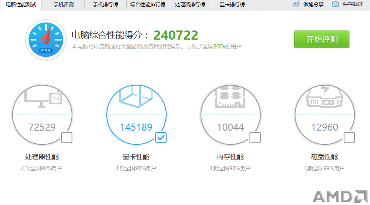The width and height of the screenshot is (370, 205).
Task: Click the Weibo share icon
Action: point(296,4)
